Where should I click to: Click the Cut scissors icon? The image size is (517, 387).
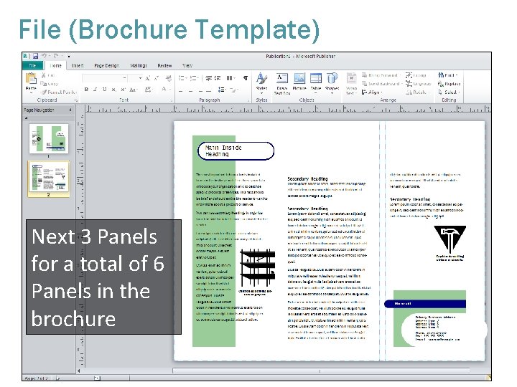(x=44, y=75)
